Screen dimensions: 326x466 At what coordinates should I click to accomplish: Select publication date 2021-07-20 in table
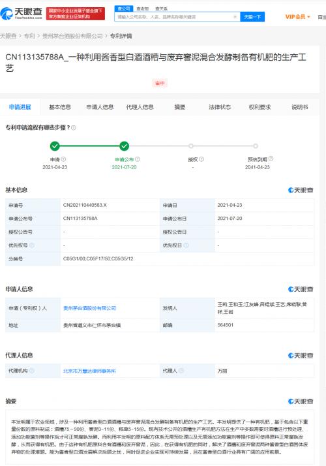point(230,219)
